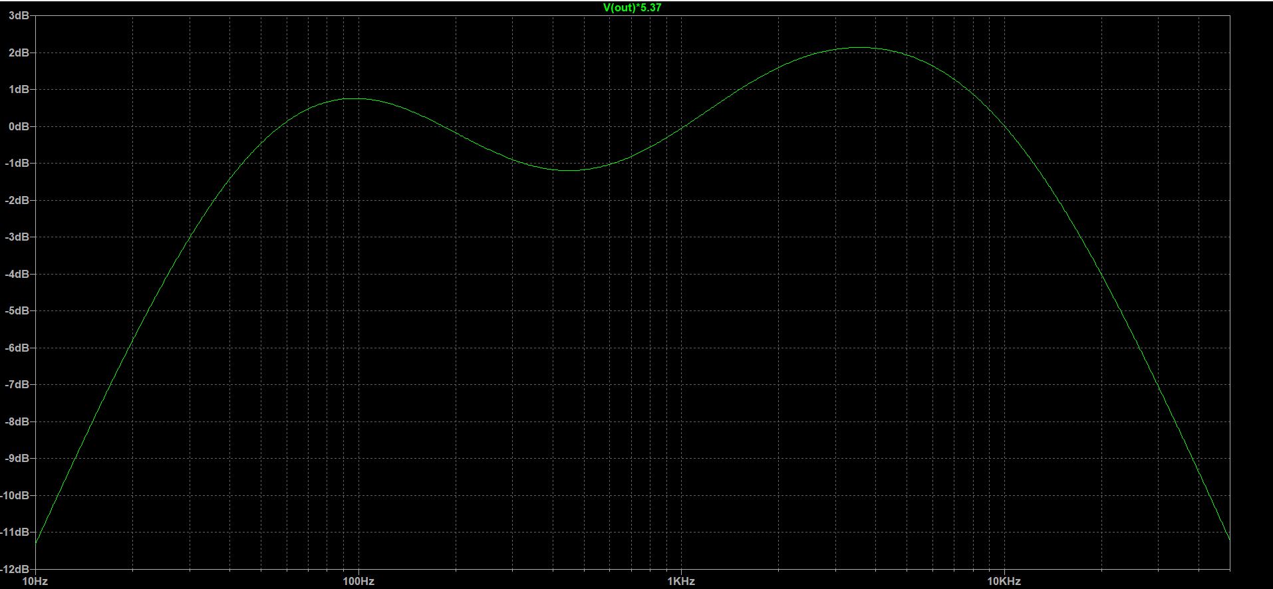The image size is (1273, 589).
Task: Click the -10dB vertical axis label
Action: (15, 495)
